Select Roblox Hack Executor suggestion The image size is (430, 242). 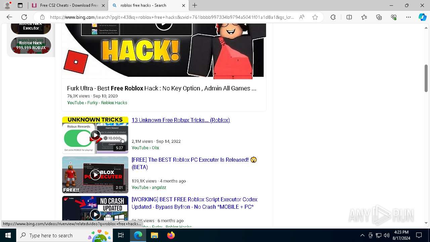click(31, 29)
